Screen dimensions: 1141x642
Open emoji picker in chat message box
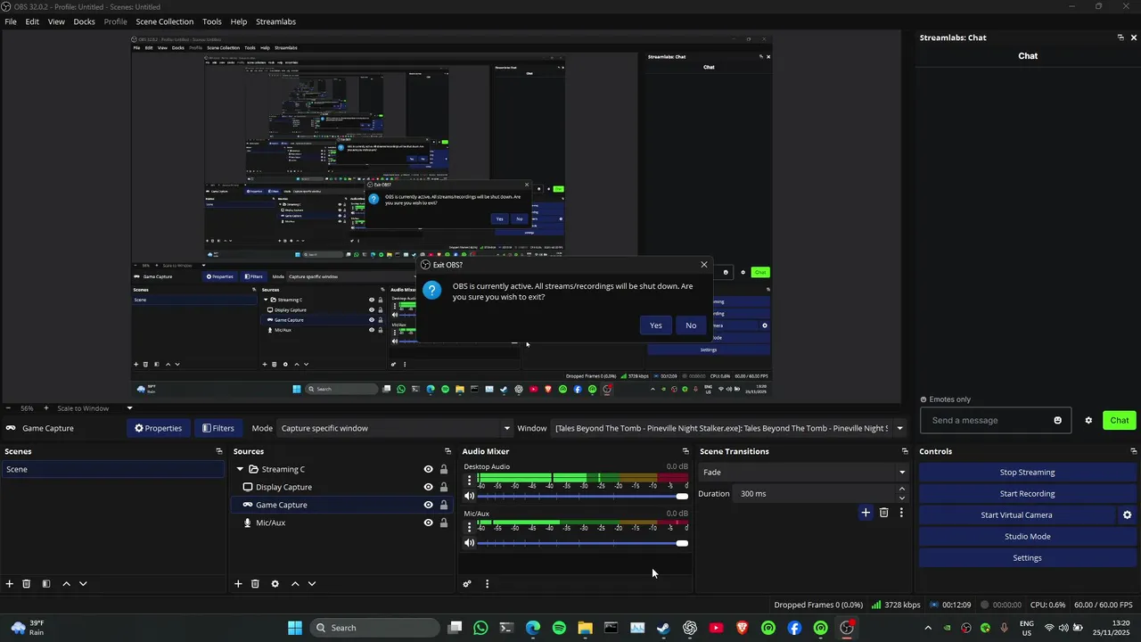(x=1058, y=421)
